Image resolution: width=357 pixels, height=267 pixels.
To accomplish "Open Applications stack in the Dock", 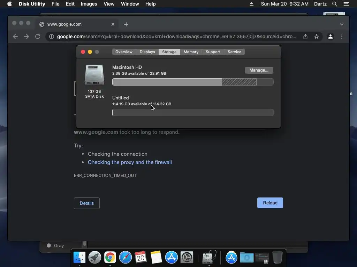I will (x=231, y=257).
